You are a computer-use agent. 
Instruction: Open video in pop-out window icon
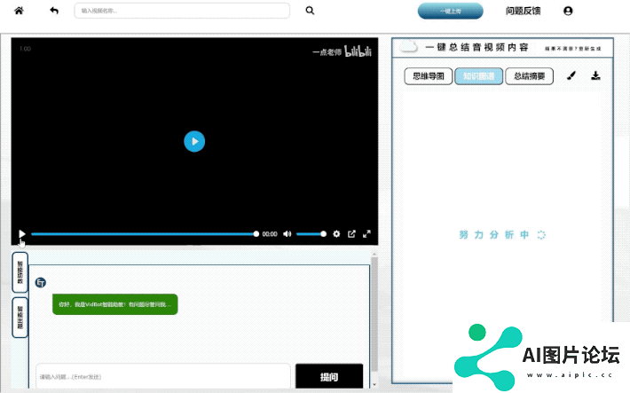[351, 234]
